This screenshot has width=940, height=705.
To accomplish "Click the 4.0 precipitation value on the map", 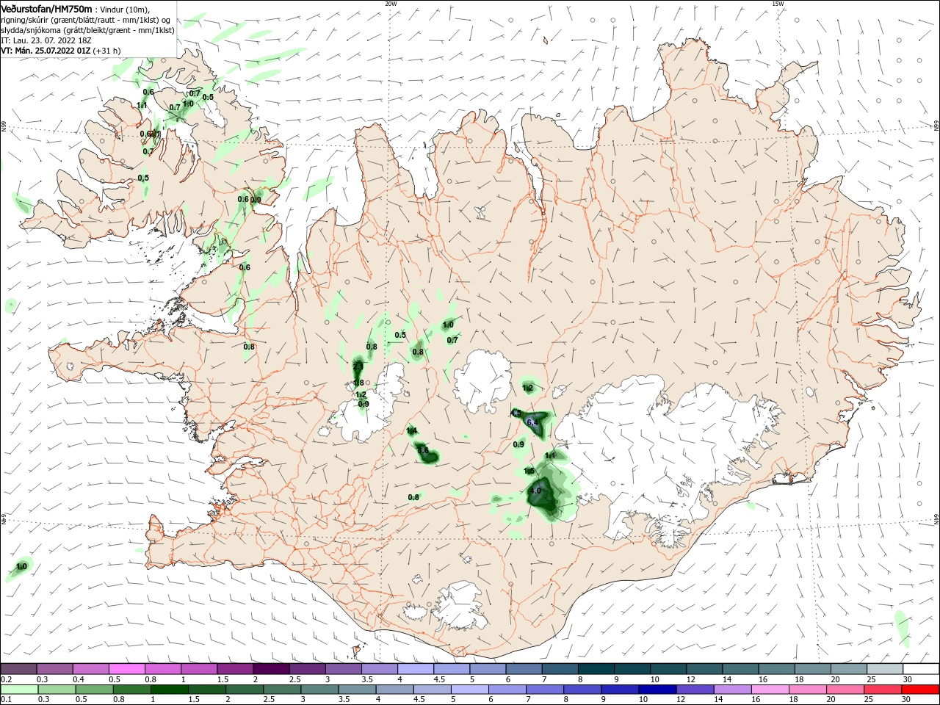I will pyautogui.click(x=535, y=491).
